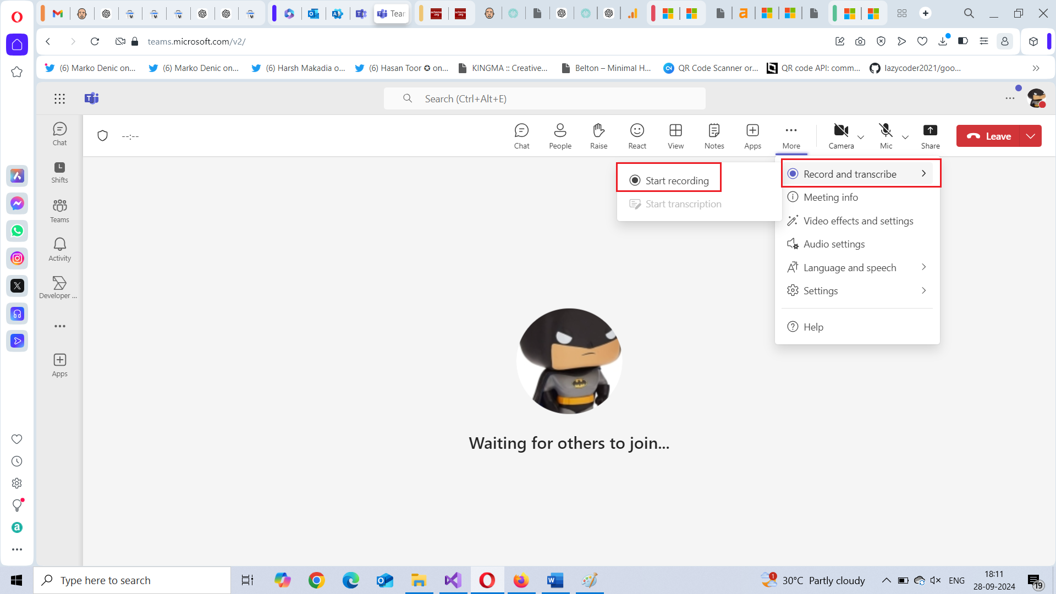Open Apps in the meeting toolbar

[752, 136]
